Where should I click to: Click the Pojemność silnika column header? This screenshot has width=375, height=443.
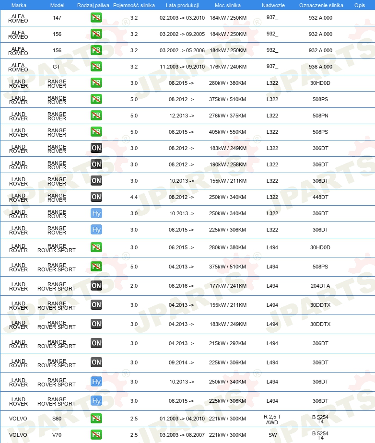click(134, 5)
